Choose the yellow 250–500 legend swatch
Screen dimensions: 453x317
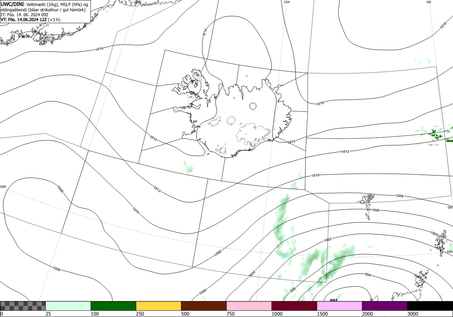[x=159, y=306]
